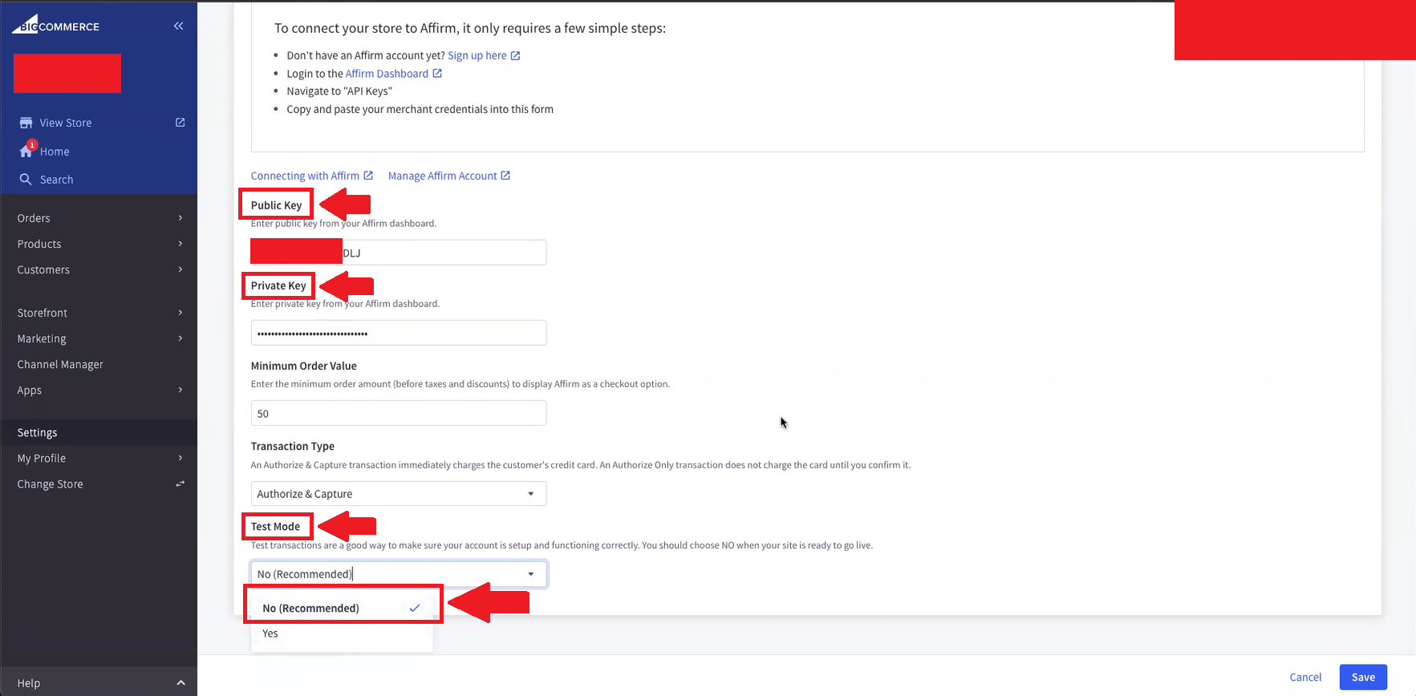Click Change Store in the sidebar
Image resolution: width=1416 pixels, height=696 pixels.
click(x=50, y=484)
